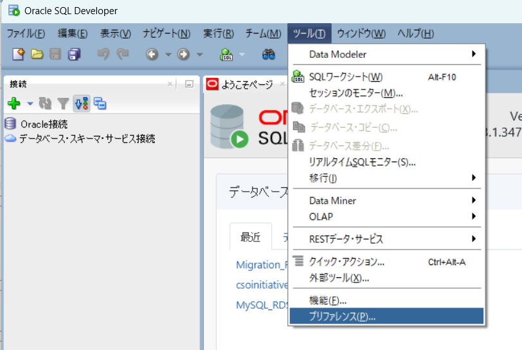Open SQL Worksheet from toolbar icon
This screenshot has height=350, width=522.
pyautogui.click(x=226, y=54)
